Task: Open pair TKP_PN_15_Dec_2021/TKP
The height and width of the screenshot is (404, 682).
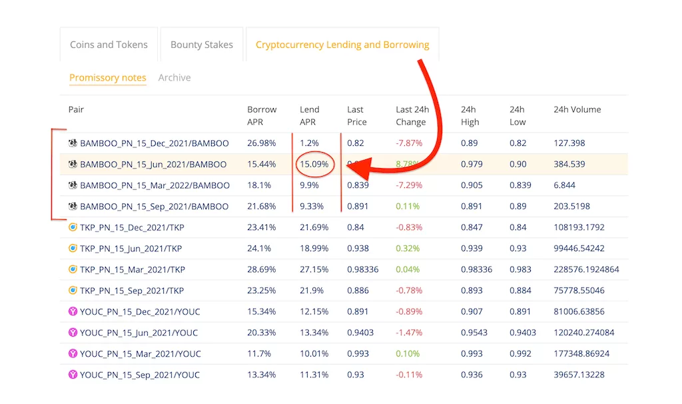Action: pyautogui.click(x=133, y=228)
